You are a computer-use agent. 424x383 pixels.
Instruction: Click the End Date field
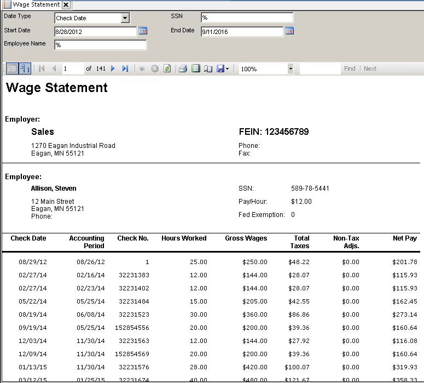pyautogui.click(x=242, y=32)
